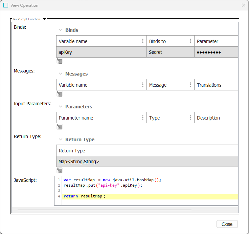Click the edit icon below the Binds table
Screen dimensions: 249x234
60,61
